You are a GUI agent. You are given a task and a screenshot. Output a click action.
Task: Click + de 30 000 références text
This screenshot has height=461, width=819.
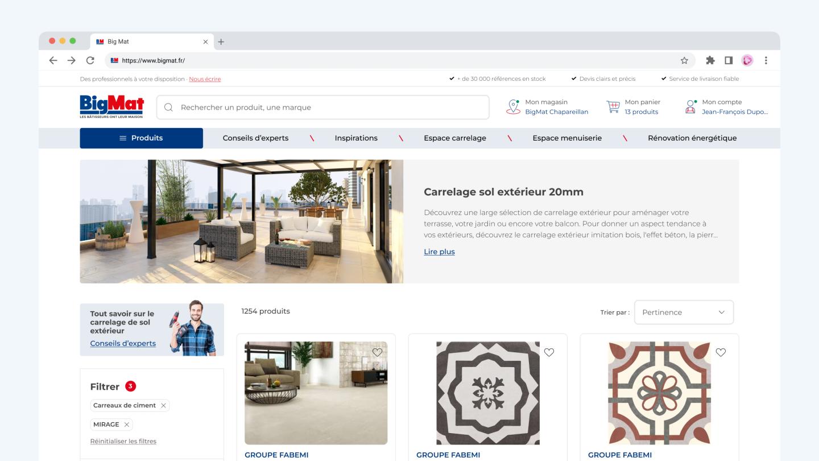(501, 79)
